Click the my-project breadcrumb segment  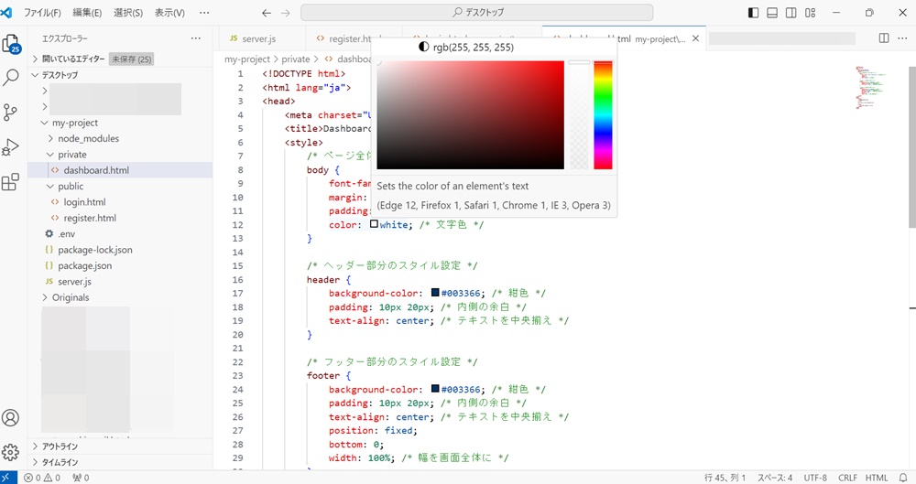tap(247, 59)
